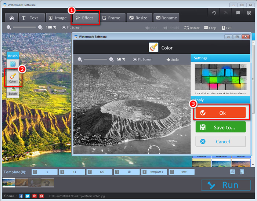This screenshot has width=257, height=201.
Task: Adjust the main window zoom slider
Action: [24, 27]
